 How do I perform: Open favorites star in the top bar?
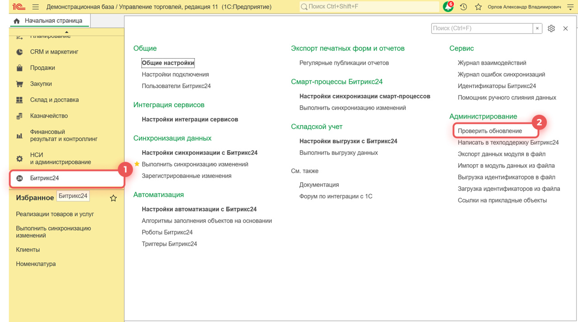tap(478, 7)
